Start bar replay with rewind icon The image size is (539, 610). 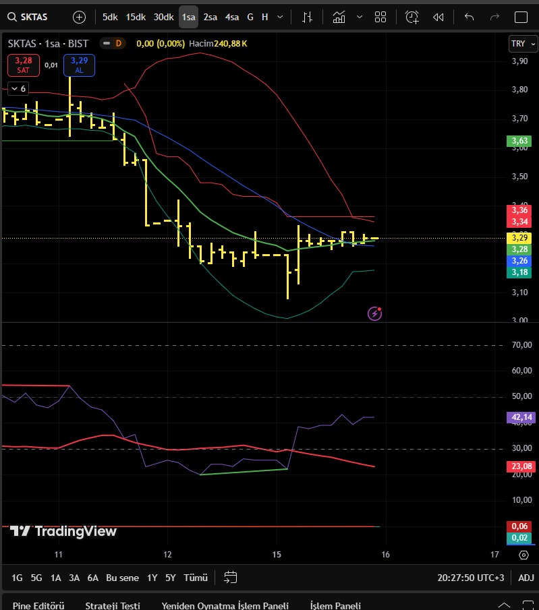pyautogui.click(x=438, y=17)
